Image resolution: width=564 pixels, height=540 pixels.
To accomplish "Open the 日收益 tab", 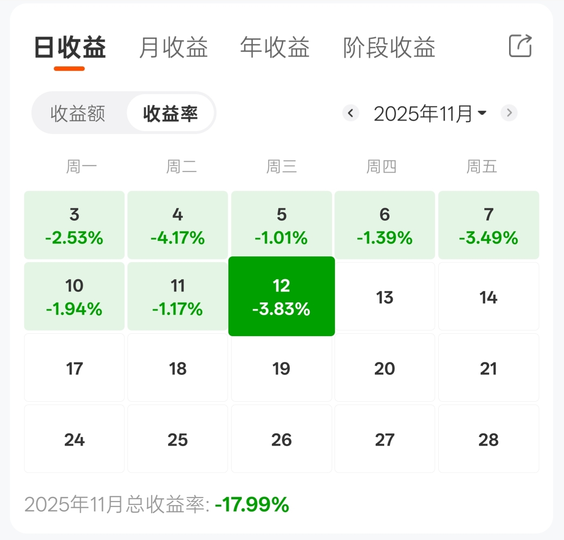I will pyautogui.click(x=70, y=48).
